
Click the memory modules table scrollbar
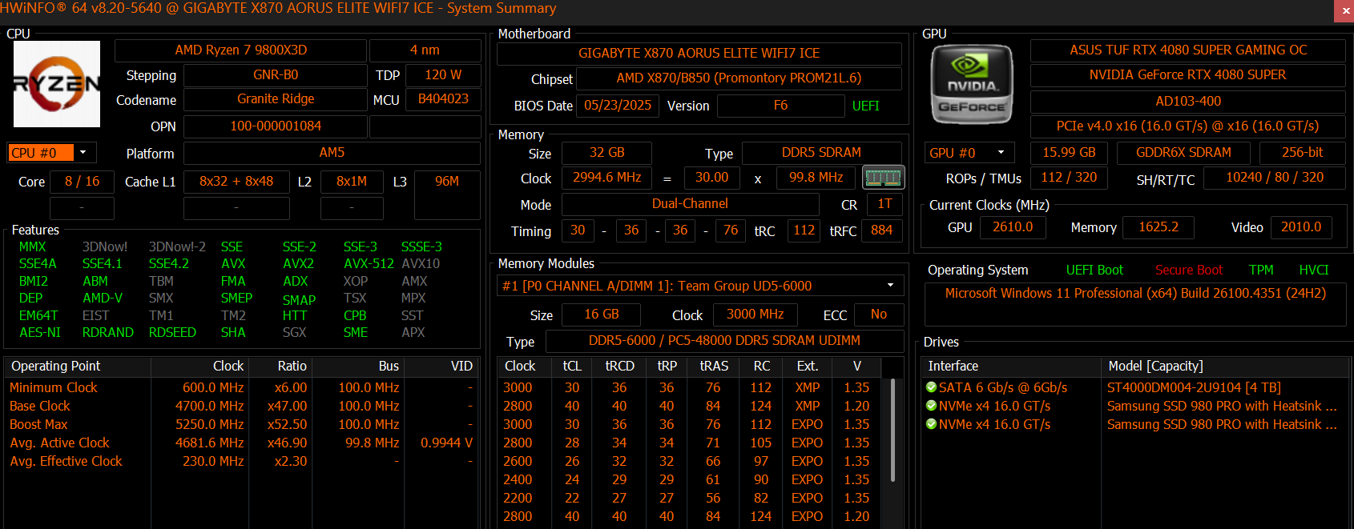(x=893, y=432)
